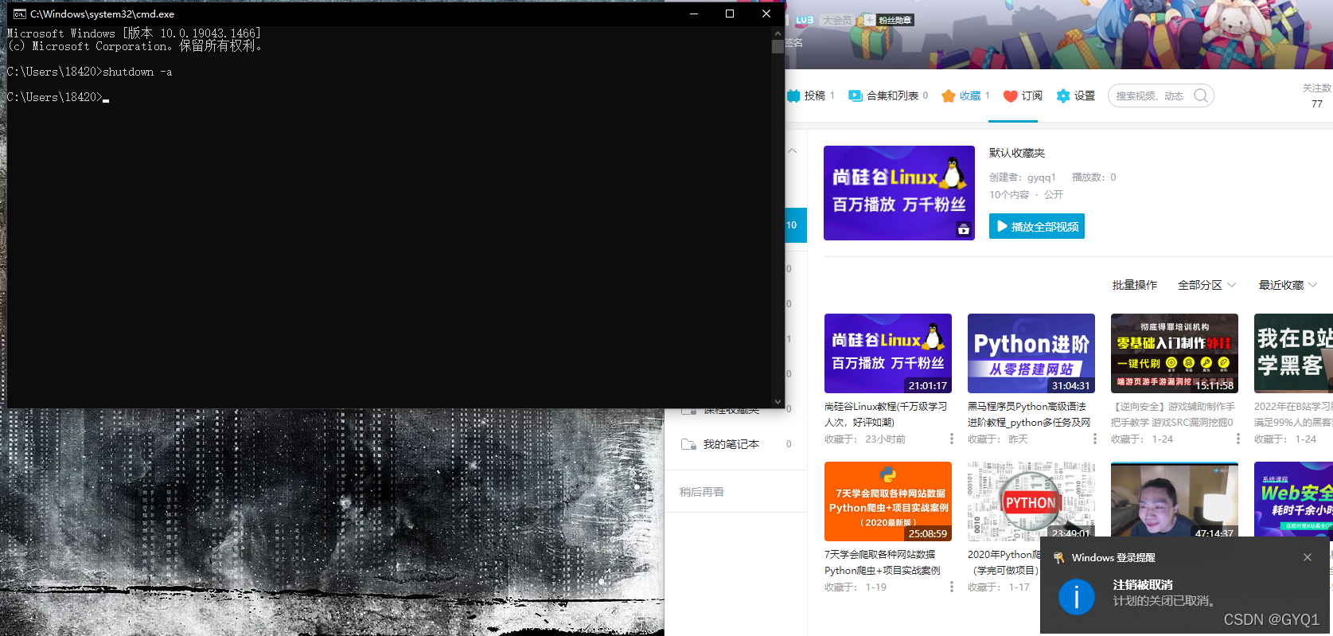Click the 投稿 TV icon
This screenshot has width=1333, height=636.
793,96
